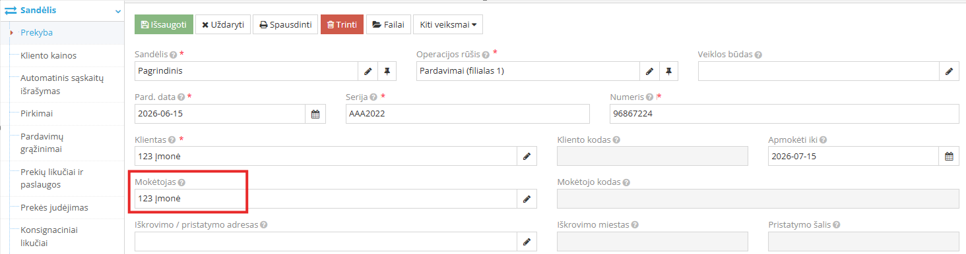Focus the empty Veiklos būdas field
This screenshot has width=966, height=254.
[819, 71]
